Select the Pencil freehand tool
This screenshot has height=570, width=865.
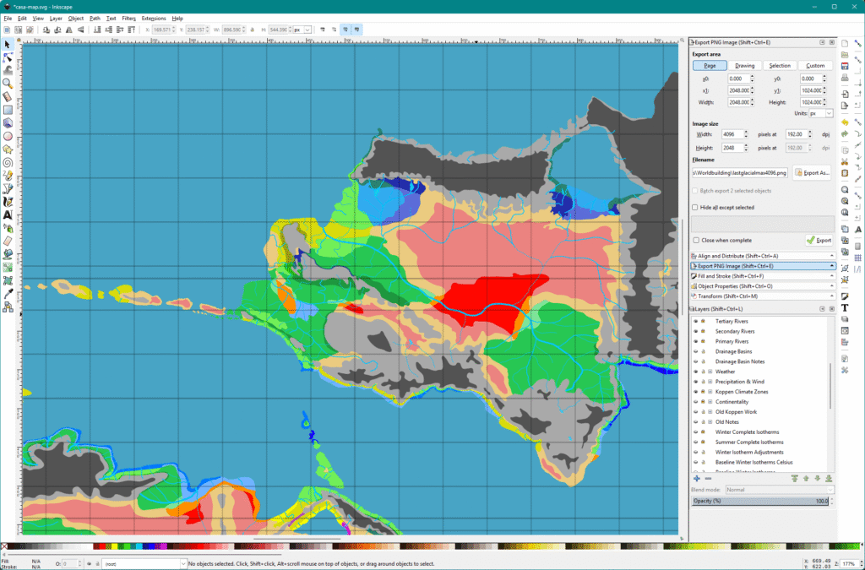click(x=8, y=176)
